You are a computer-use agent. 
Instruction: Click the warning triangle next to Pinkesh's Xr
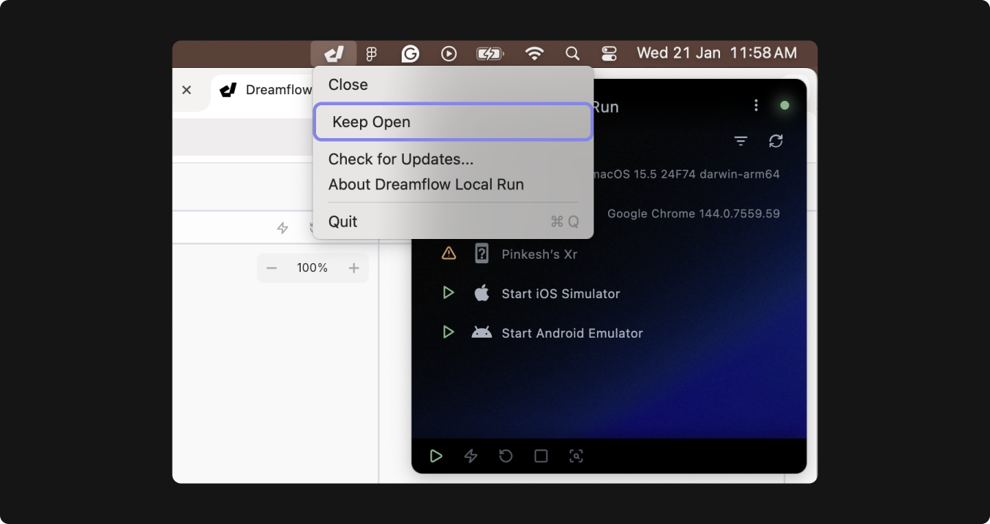coord(449,254)
